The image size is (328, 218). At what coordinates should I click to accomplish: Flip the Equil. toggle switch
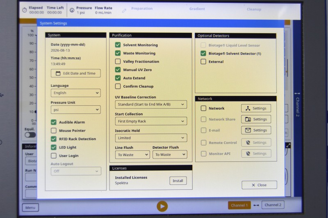pyautogui.click(x=30, y=135)
